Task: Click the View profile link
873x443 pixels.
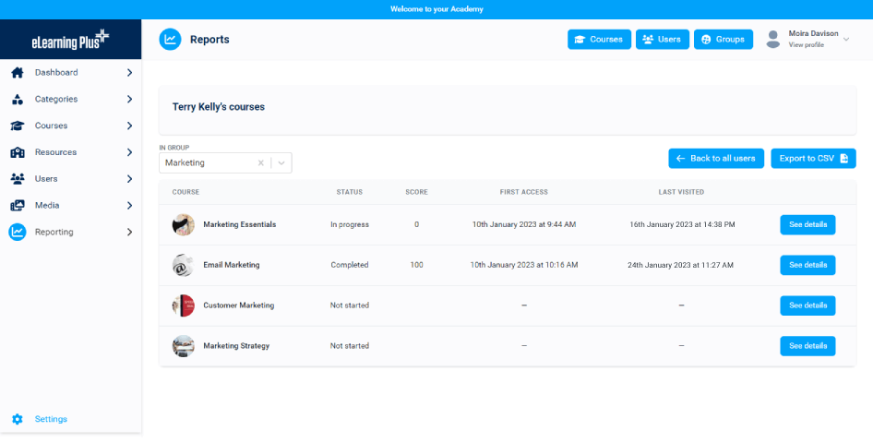Action: 806,44
